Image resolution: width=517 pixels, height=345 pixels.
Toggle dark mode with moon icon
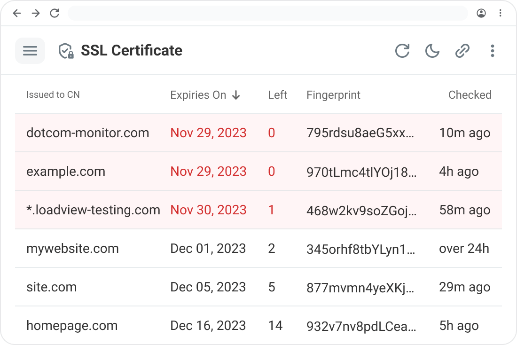pyautogui.click(x=432, y=51)
